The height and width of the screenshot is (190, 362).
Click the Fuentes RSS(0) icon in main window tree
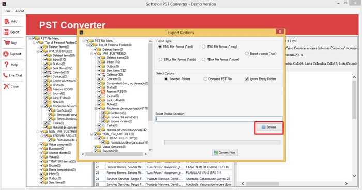point(50,89)
